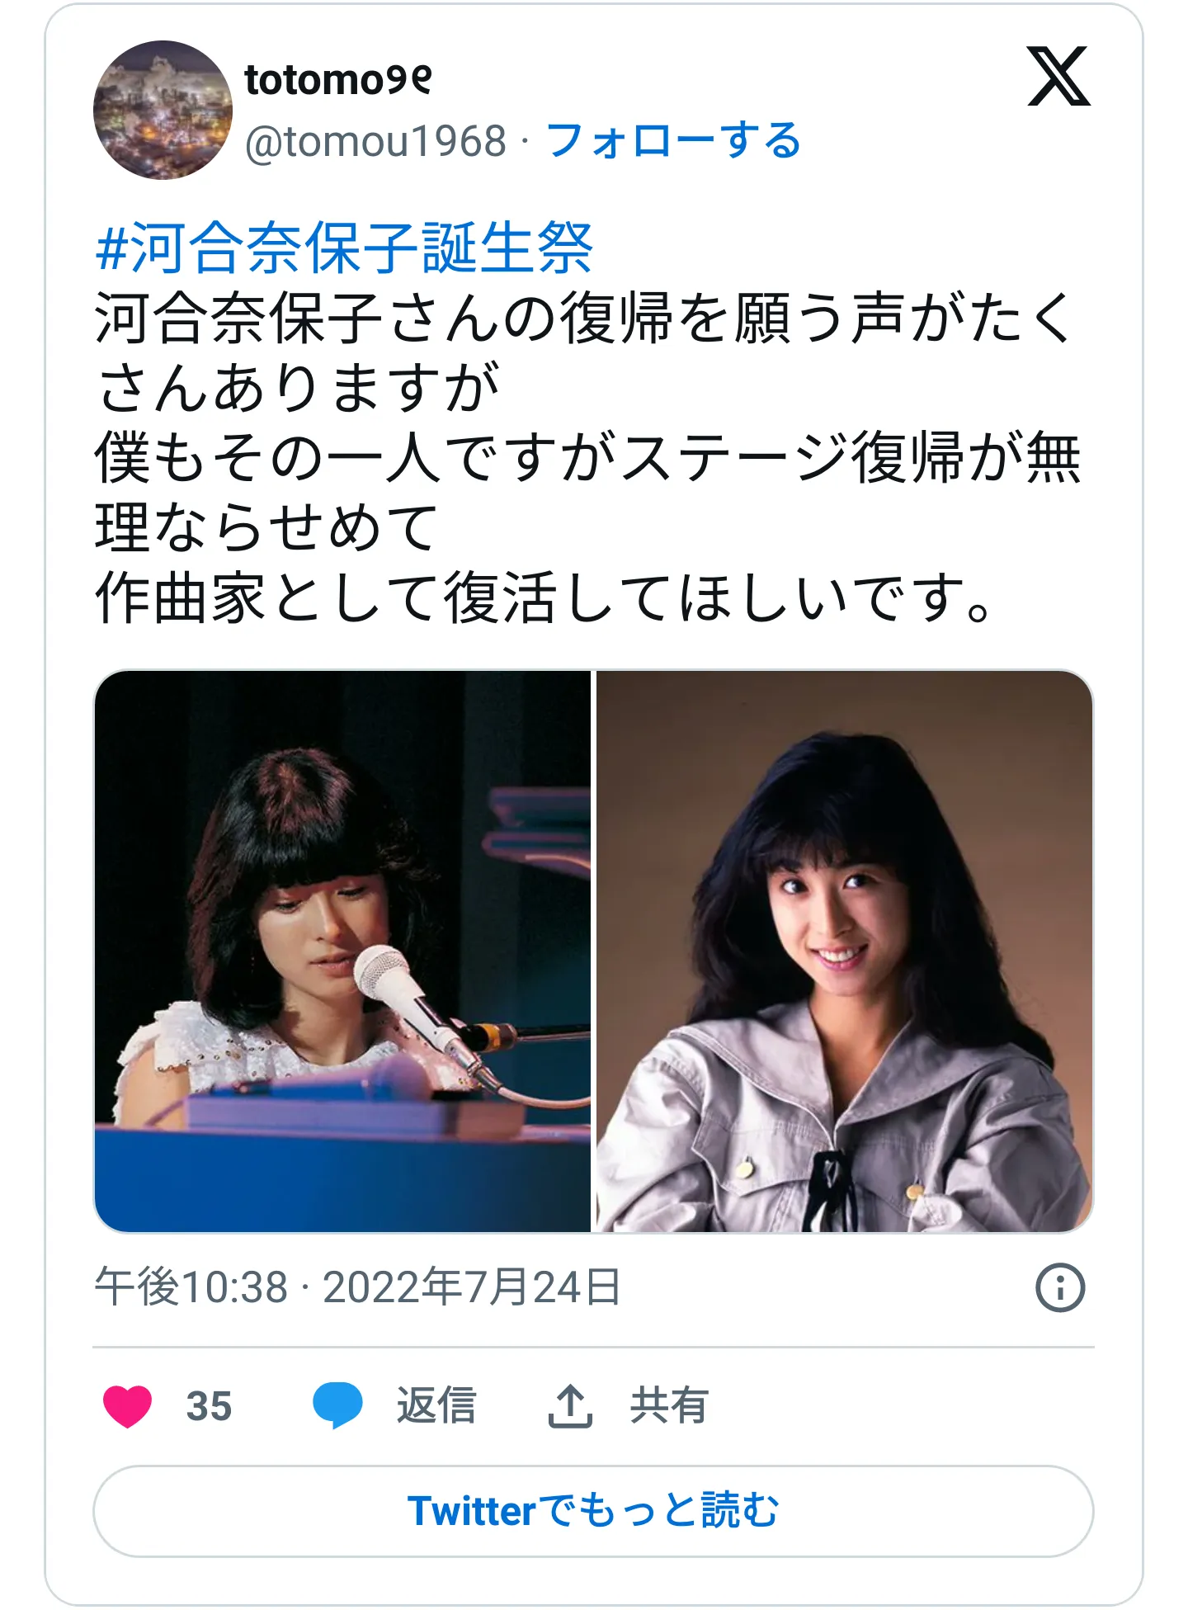Viewport: 1188px width, 1610px height.
Task: Open the left photo of singer at microphone
Action: click(x=342, y=951)
